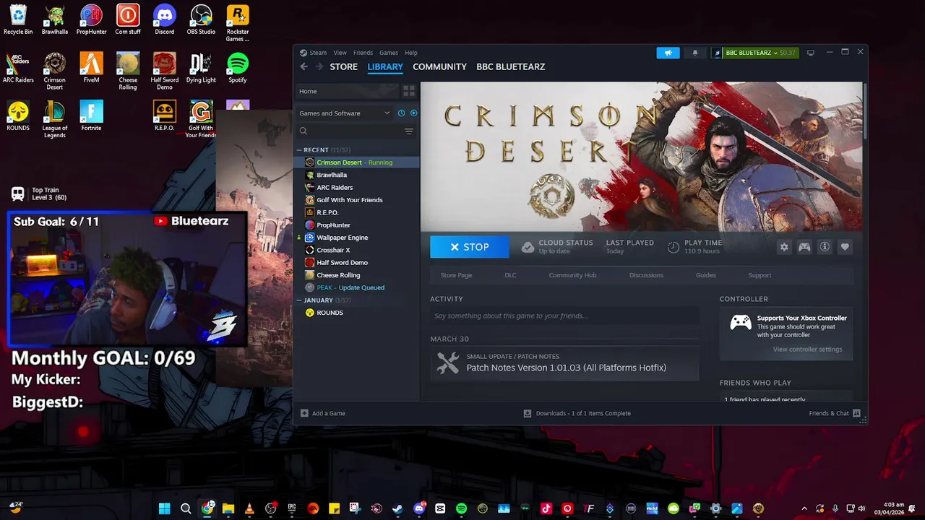Open Crimson Desert Store Page link
Screen dimensions: 925x520
click(x=456, y=275)
